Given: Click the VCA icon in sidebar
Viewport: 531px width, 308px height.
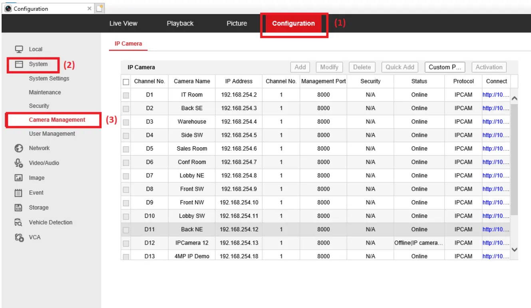Looking at the screenshot, I should click(18, 237).
